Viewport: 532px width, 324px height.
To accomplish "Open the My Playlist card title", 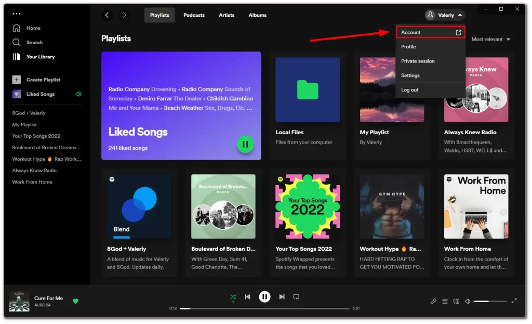I will (x=374, y=132).
